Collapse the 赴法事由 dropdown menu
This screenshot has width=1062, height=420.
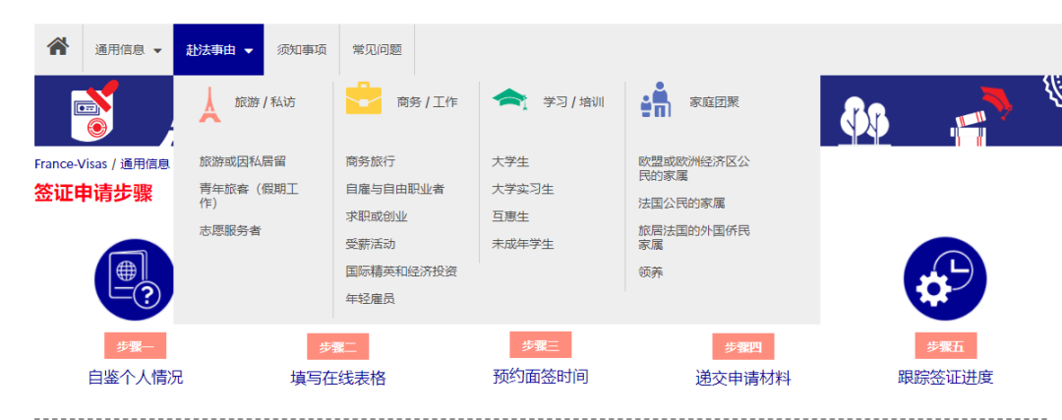(218, 50)
